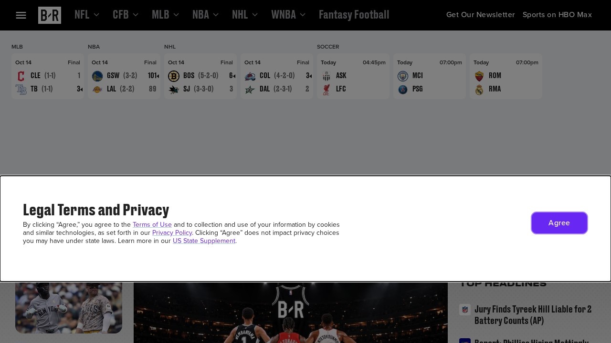The width and height of the screenshot is (611, 343).
Task: Open the hamburger navigation menu
Action: click(21, 15)
